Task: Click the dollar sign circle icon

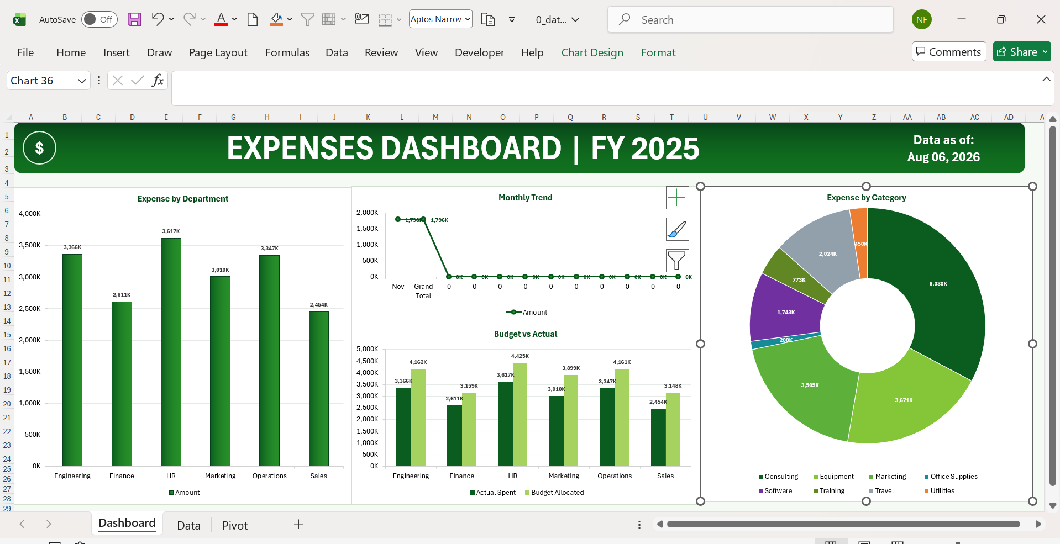Action: [39, 148]
